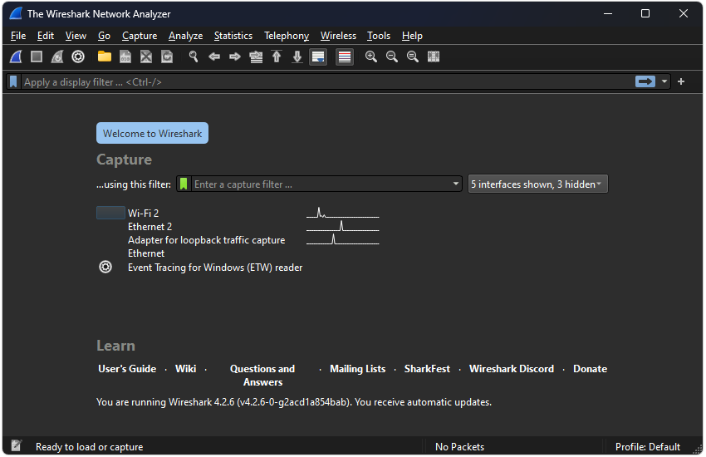The height and width of the screenshot is (457, 706).
Task: Open the User's Guide link
Action: 127,369
